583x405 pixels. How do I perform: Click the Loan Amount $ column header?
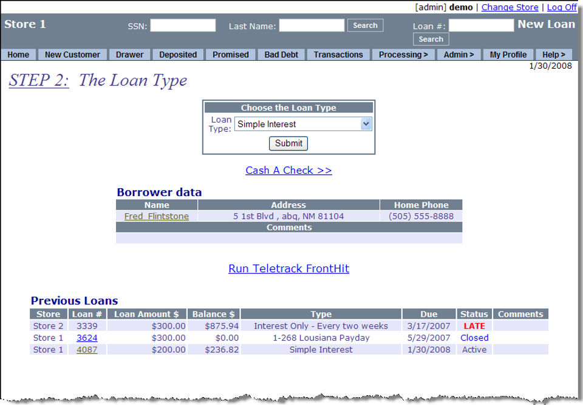(147, 314)
